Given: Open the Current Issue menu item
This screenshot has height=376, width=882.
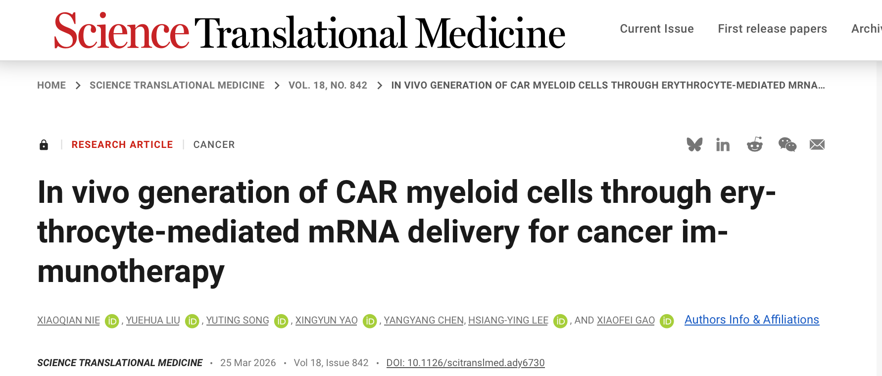Looking at the screenshot, I should (656, 29).
